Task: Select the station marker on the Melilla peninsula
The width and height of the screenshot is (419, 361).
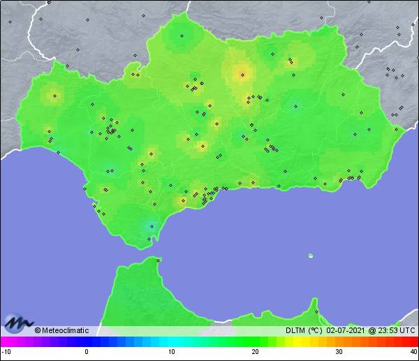Action: pyautogui.click(x=316, y=311)
